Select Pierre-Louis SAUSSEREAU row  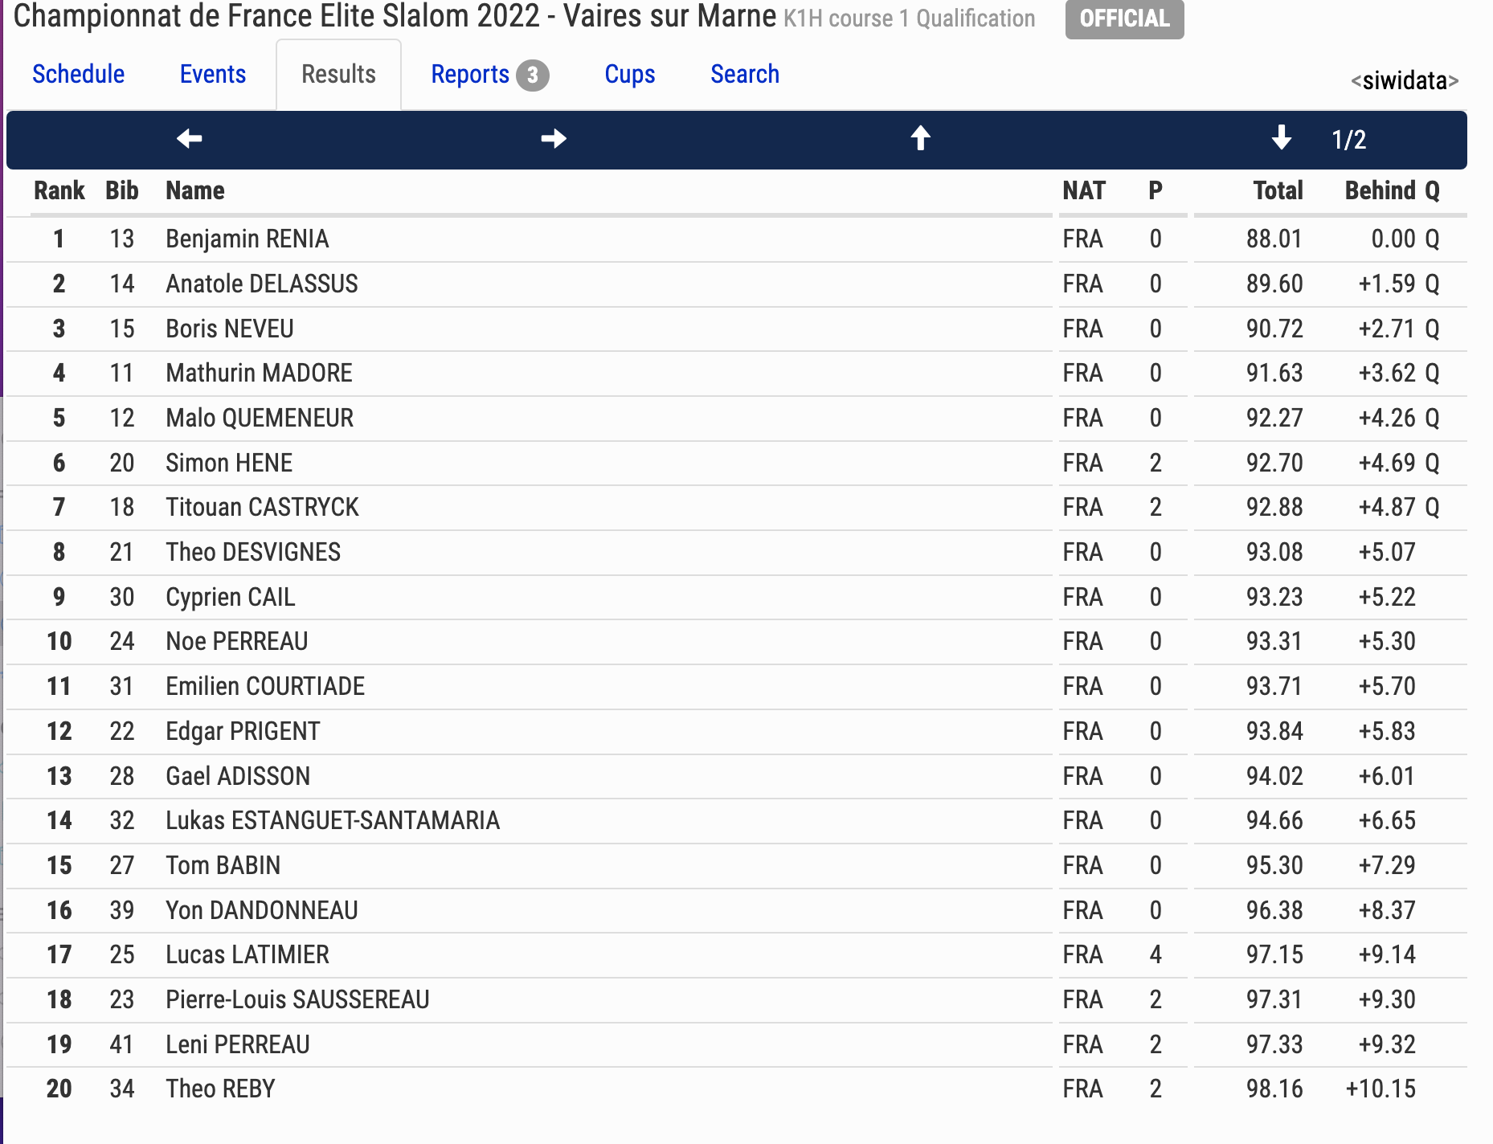(x=737, y=1000)
